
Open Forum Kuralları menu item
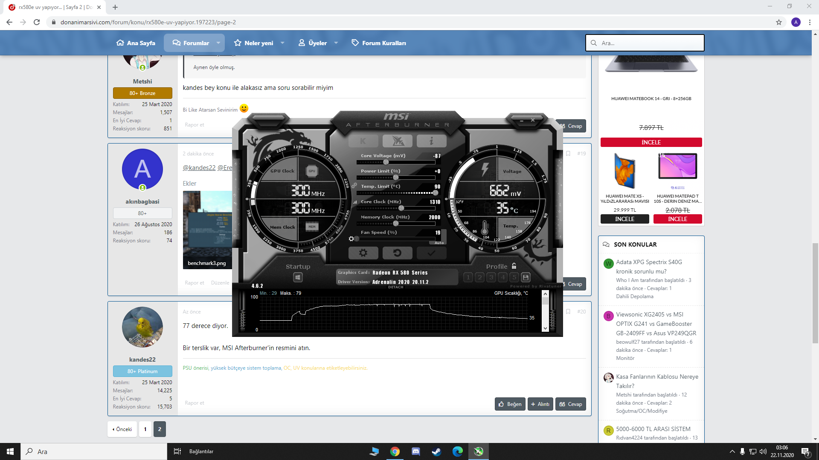[379, 43]
